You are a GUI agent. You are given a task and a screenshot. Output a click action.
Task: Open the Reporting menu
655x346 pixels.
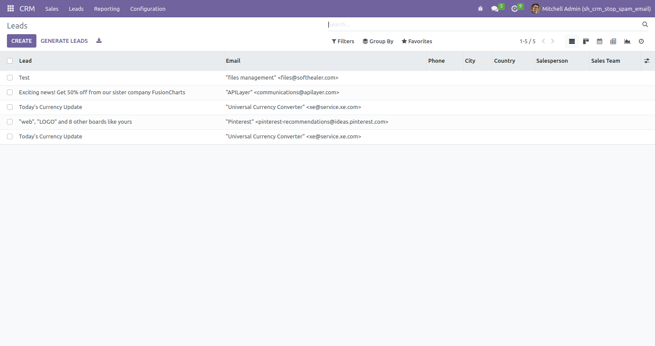click(x=107, y=9)
